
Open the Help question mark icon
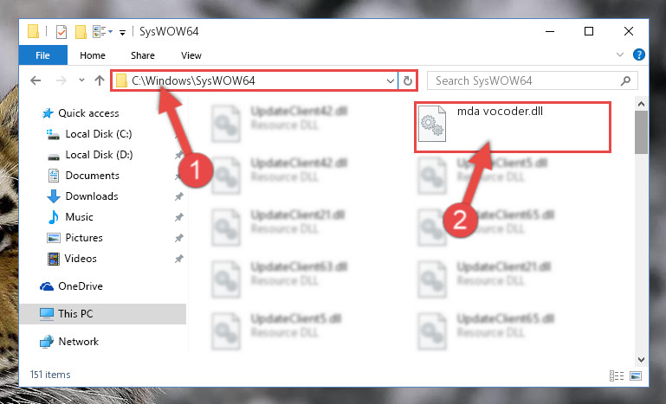639,55
